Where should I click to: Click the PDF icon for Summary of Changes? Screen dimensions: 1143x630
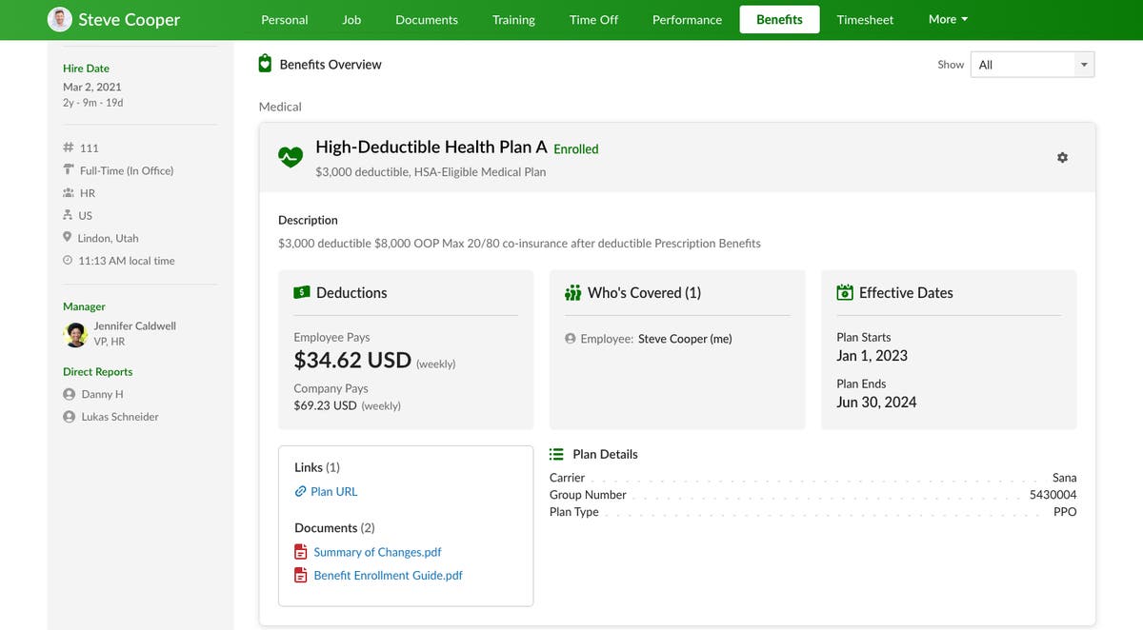click(x=300, y=551)
